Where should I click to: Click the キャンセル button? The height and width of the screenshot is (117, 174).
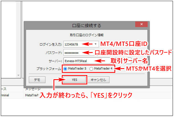[99, 80]
